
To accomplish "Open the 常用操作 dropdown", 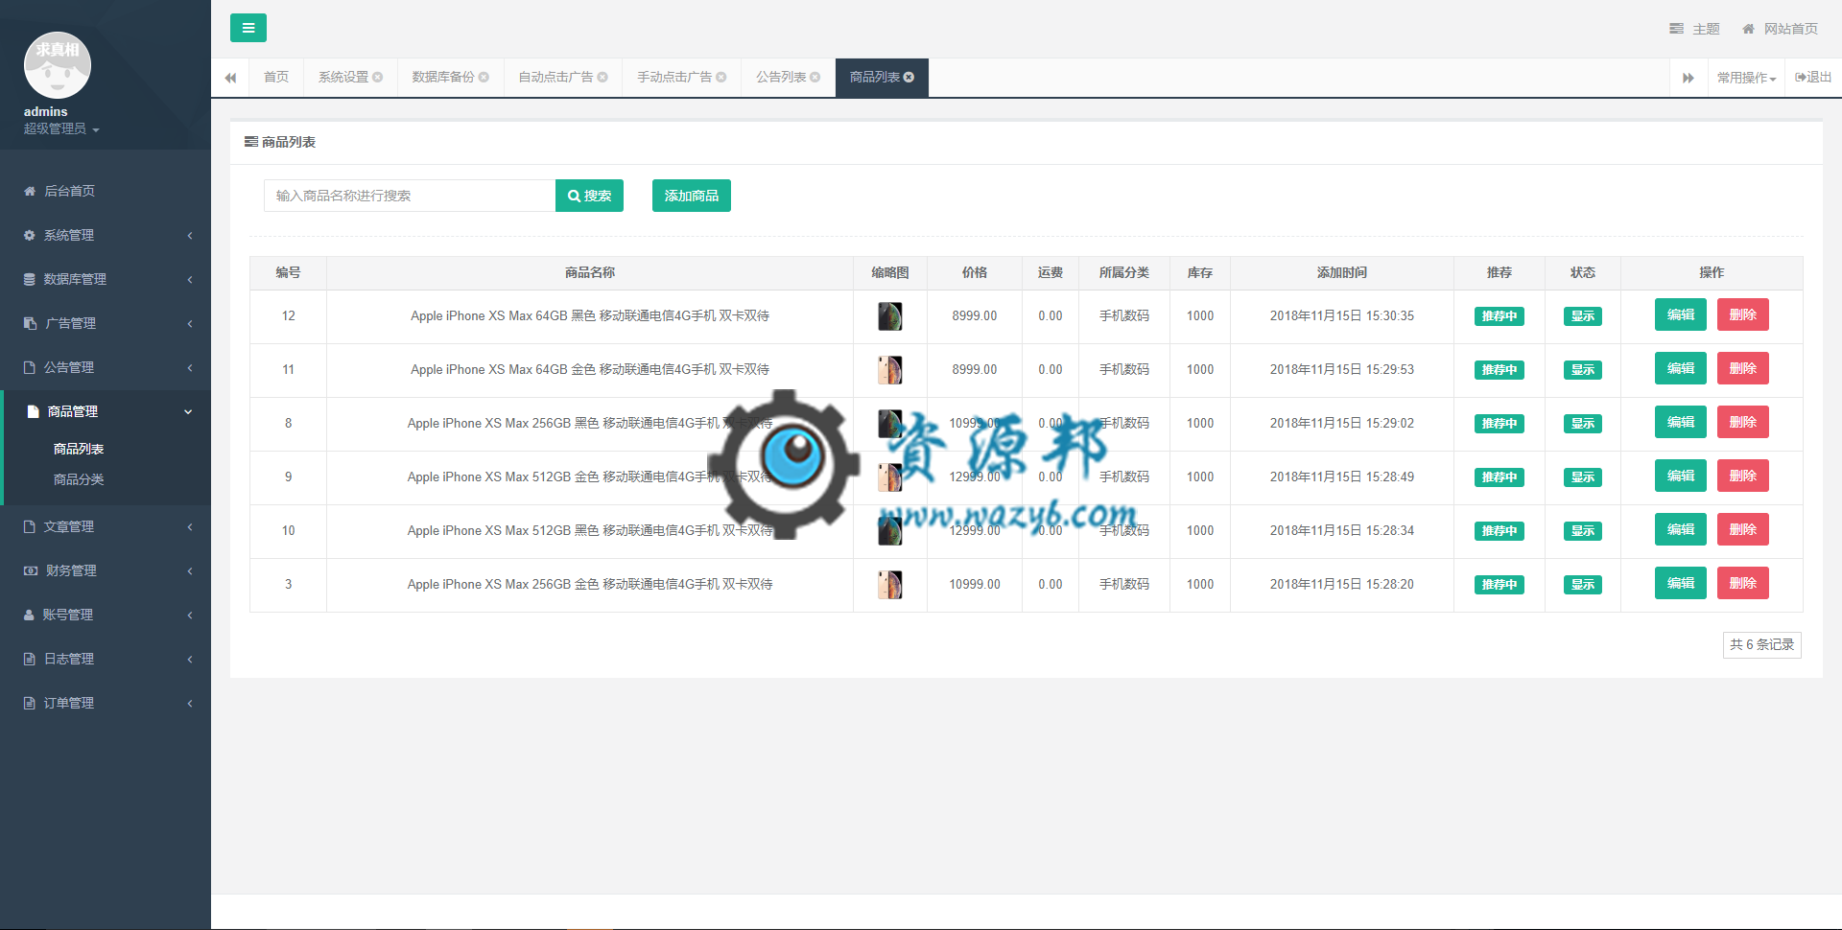I will [1746, 78].
